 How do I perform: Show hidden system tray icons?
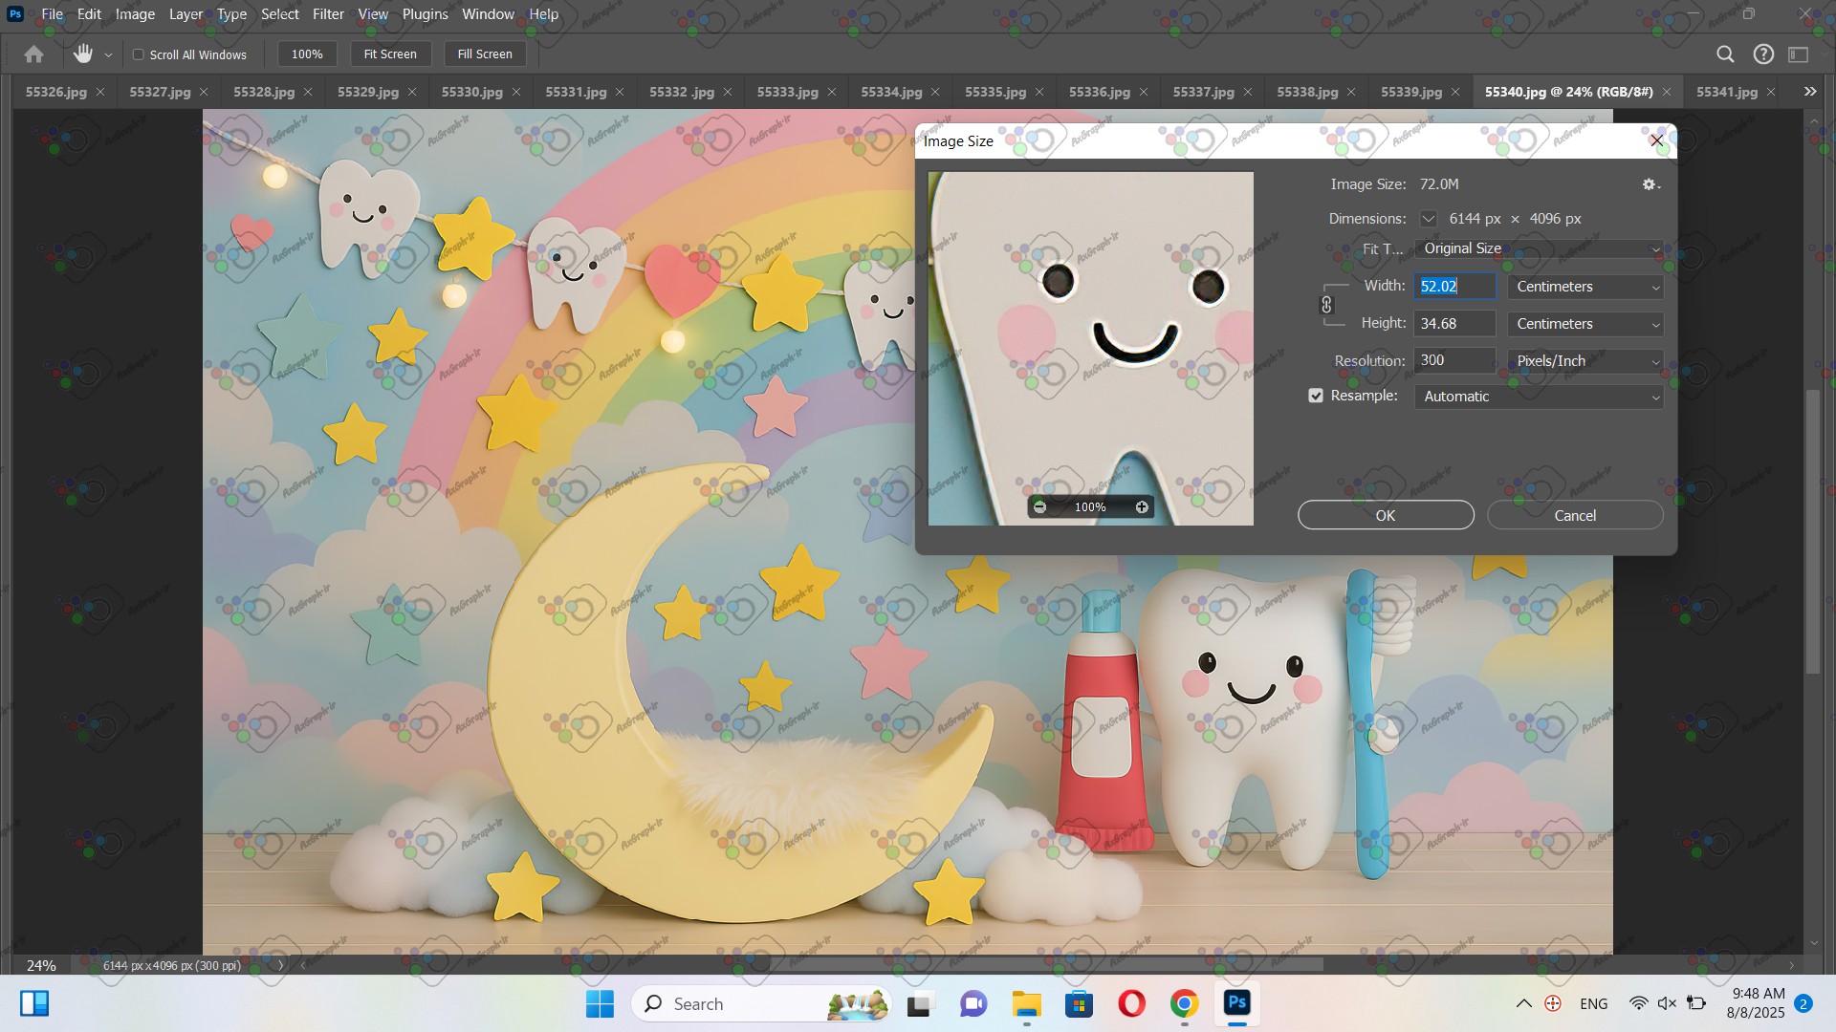click(x=1524, y=1003)
